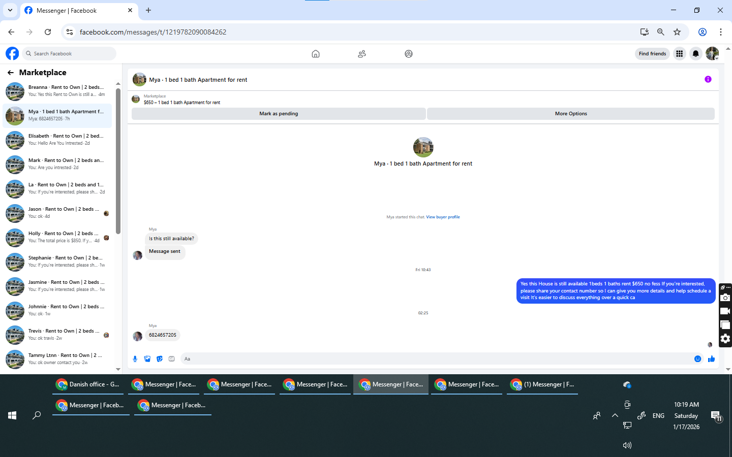Attach a photo in message composer

pyautogui.click(x=147, y=359)
